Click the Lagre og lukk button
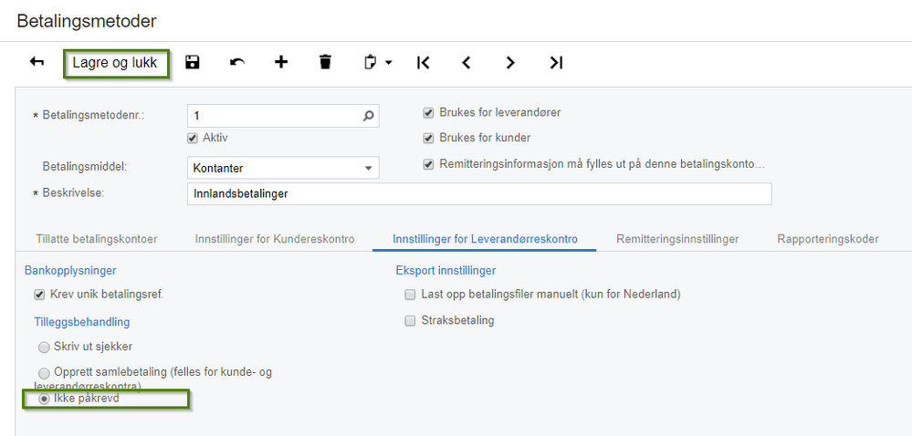 click(x=115, y=64)
